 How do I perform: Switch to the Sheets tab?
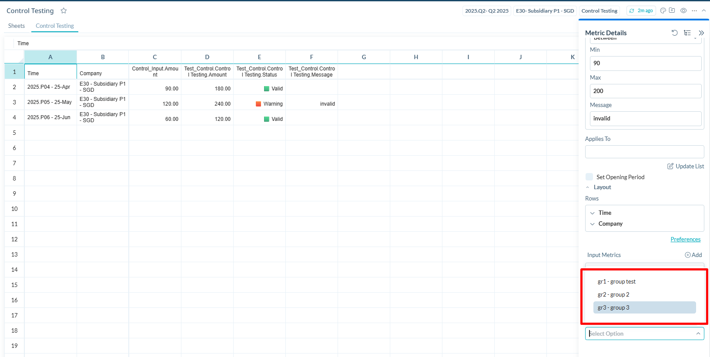(17, 26)
